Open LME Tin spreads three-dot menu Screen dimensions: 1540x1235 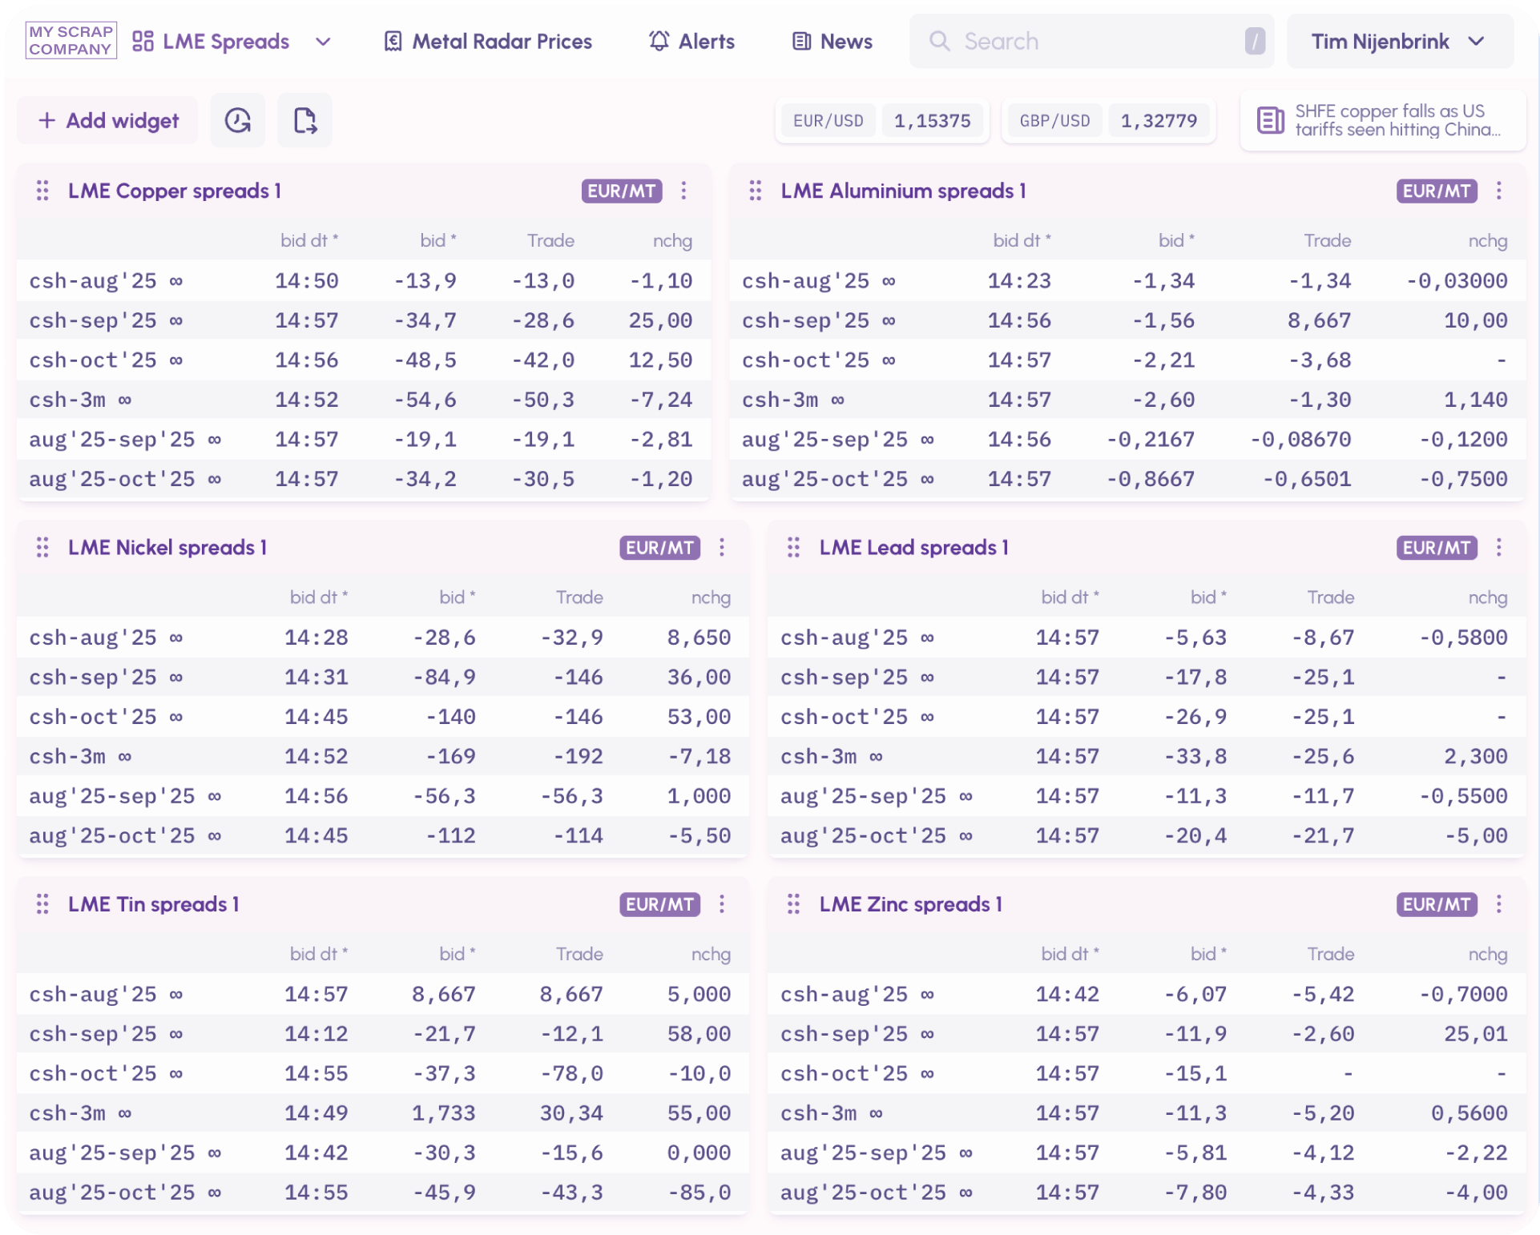[722, 904]
